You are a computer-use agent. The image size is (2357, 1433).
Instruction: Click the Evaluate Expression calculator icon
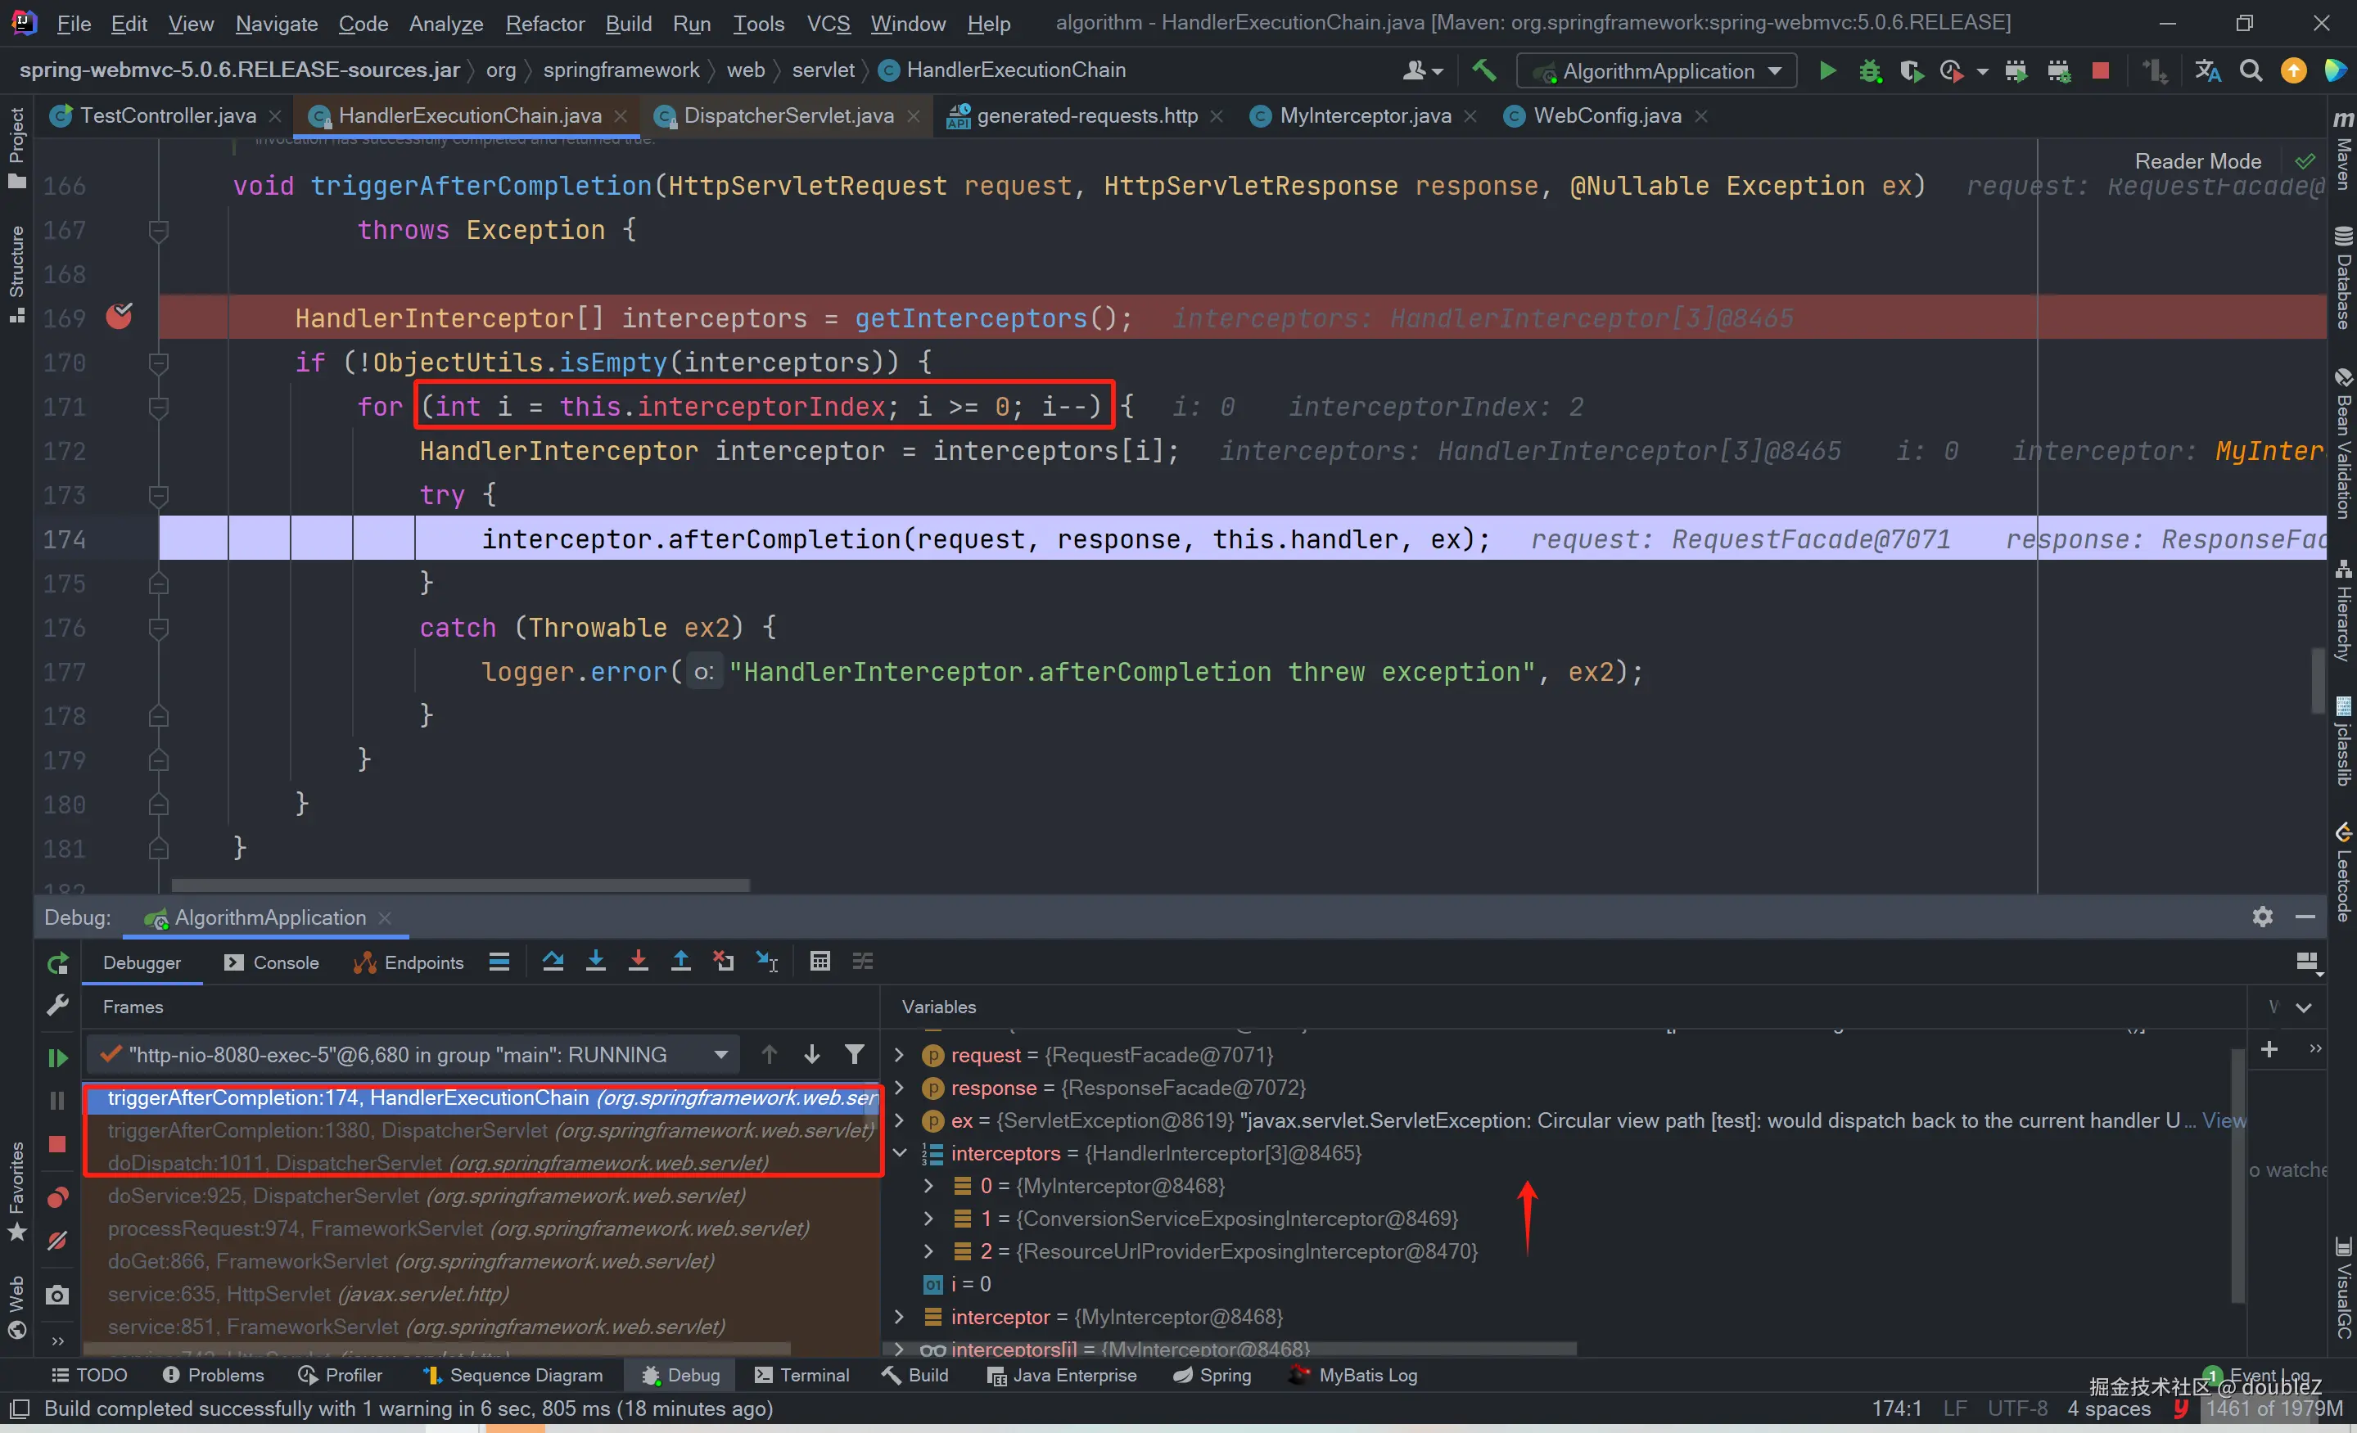820,961
